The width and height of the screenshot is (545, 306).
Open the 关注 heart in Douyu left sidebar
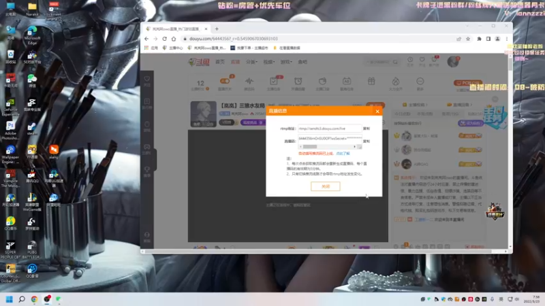pyautogui.click(x=147, y=81)
